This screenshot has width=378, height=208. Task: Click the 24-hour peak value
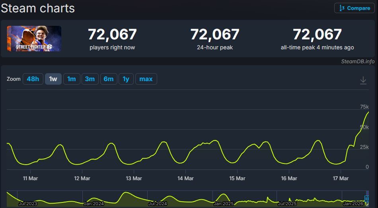[214, 35]
